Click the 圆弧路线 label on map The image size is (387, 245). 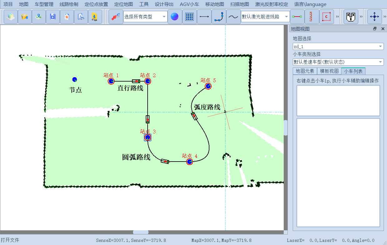(x=136, y=157)
